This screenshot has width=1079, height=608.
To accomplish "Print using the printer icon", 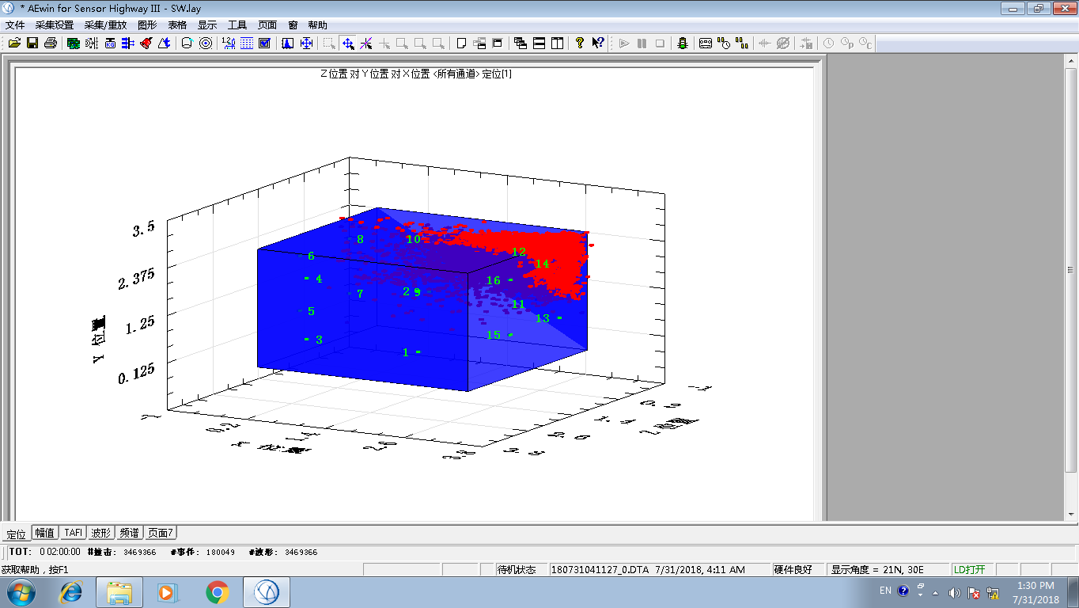I will pyautogui.click(x=51, y=43).
